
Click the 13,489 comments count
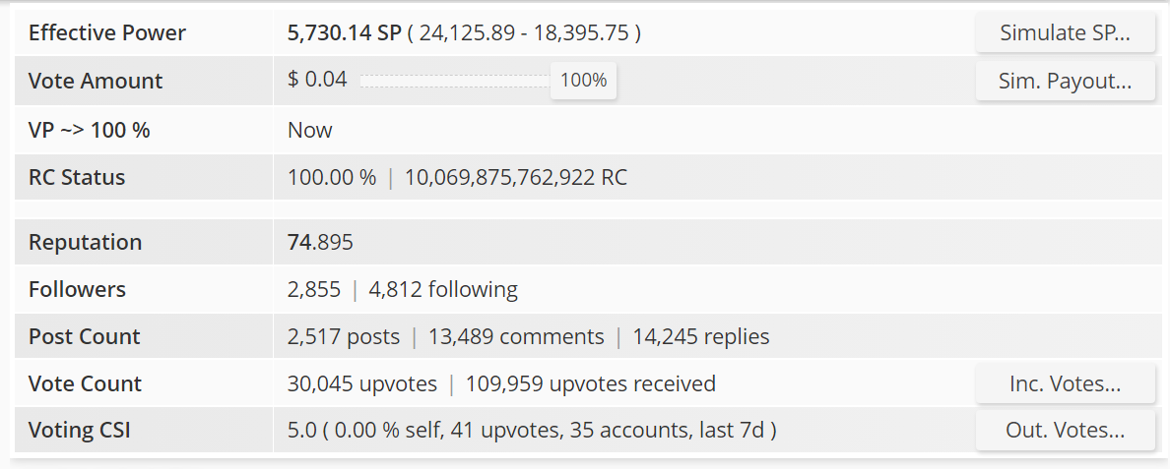click(x=516, y=337)
